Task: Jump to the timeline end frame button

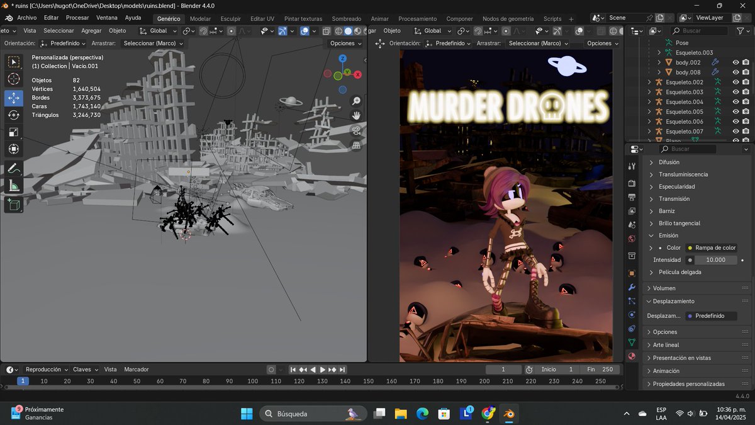Action: coord(342,370)
